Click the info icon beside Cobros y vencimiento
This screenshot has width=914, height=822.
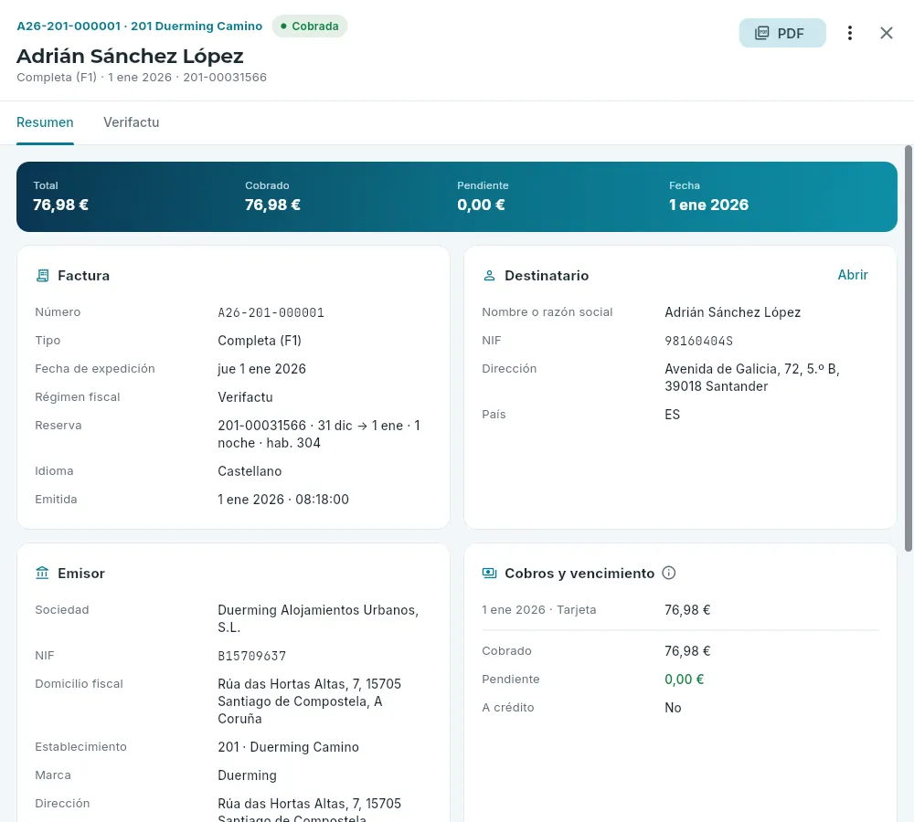click(669, 574)
